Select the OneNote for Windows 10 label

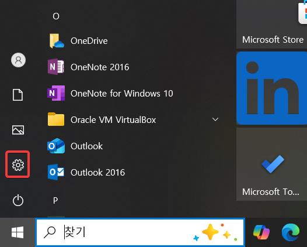122,94
